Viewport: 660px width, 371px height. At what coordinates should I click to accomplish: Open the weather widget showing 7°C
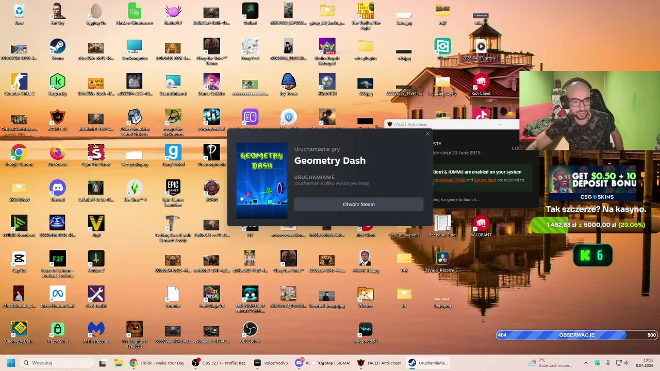point(549,363)
